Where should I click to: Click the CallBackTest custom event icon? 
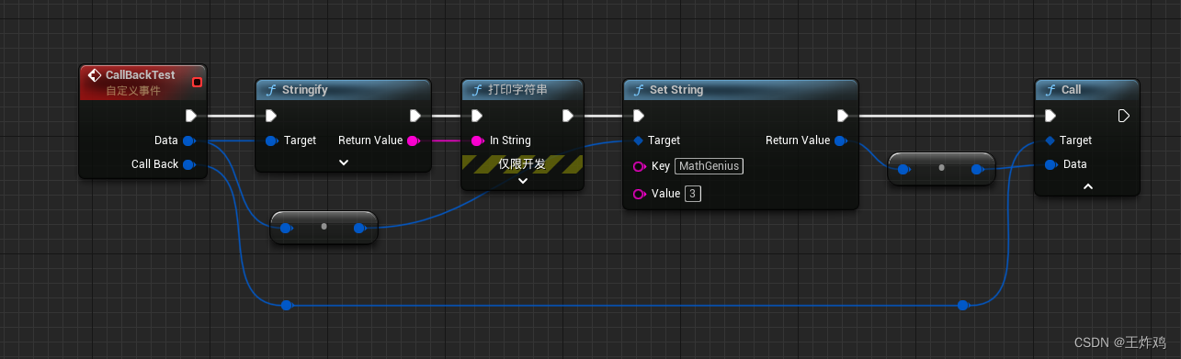tap(94, 74)
